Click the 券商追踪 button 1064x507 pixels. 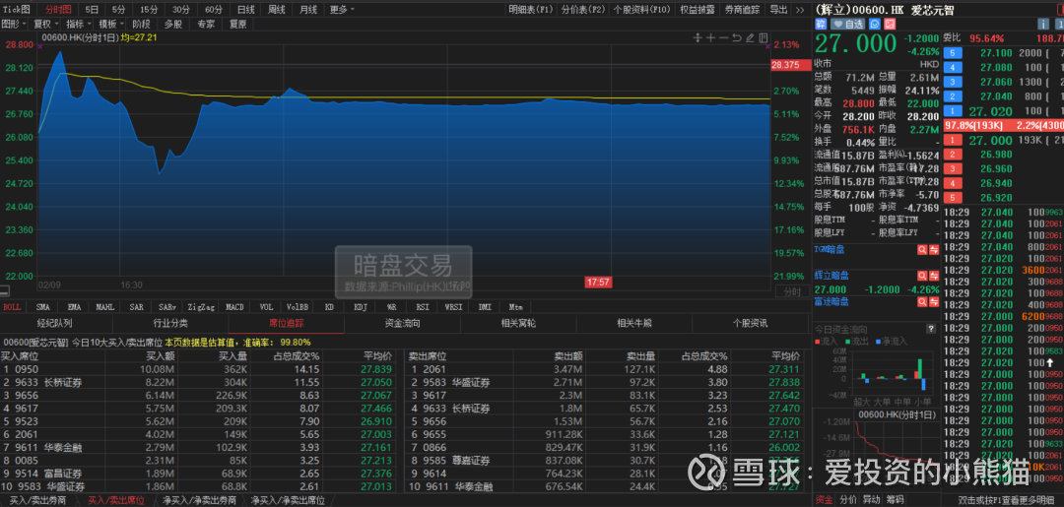point(743,10)
